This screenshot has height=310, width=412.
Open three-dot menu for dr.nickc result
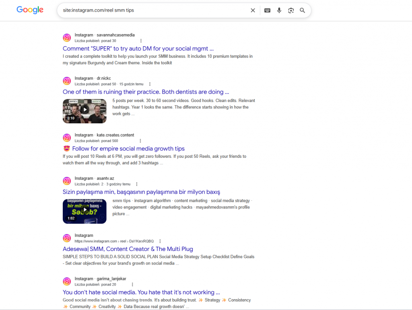pos(150,84)
